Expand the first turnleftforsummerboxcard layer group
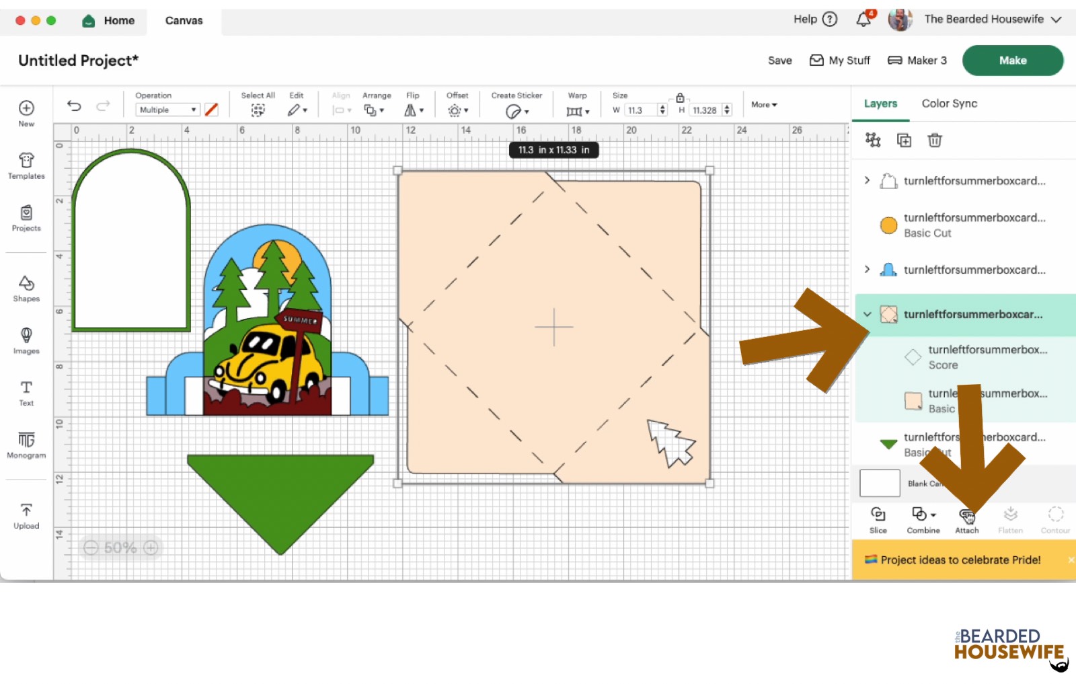 [x=867, y=180]
